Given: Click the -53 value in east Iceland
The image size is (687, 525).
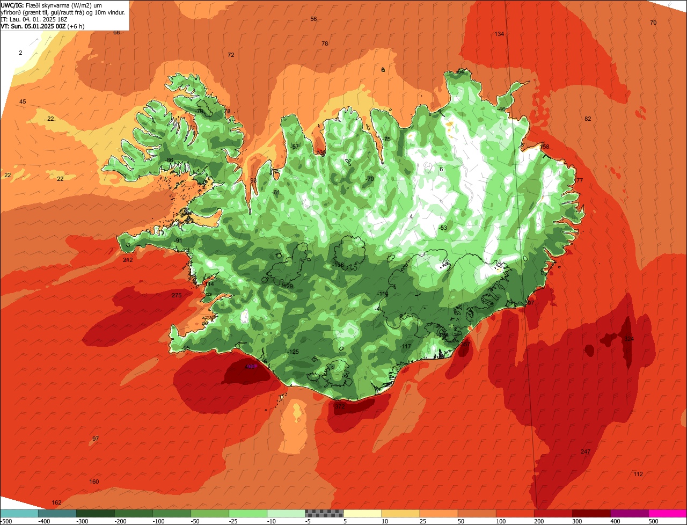Looking at the screenshot, I should (443, 228).
